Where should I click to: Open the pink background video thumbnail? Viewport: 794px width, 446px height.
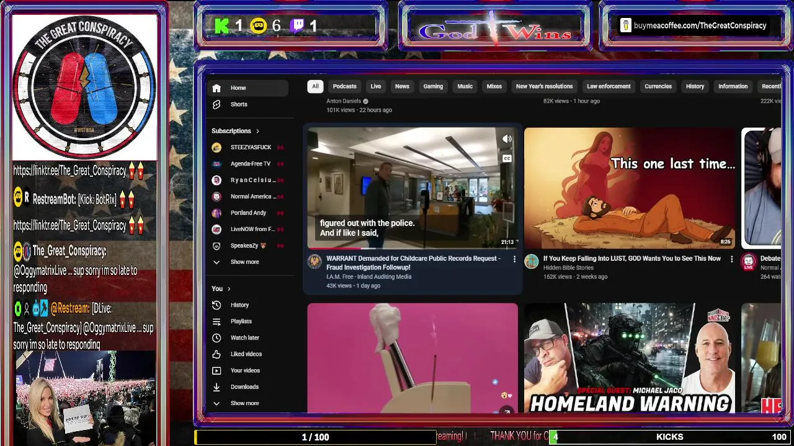(x=413, y=358)
